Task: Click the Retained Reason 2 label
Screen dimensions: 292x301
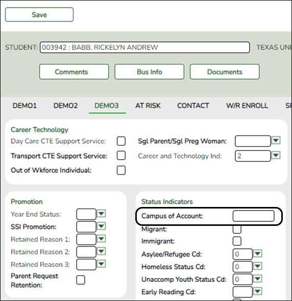Action: [40, 252]
